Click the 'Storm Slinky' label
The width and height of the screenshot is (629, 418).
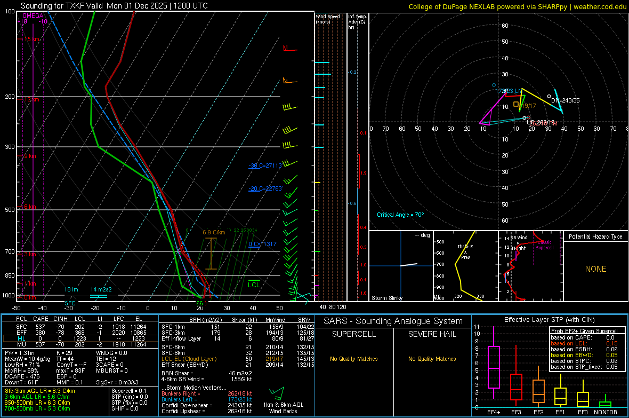pyautogui.click(x=386, y=298)
